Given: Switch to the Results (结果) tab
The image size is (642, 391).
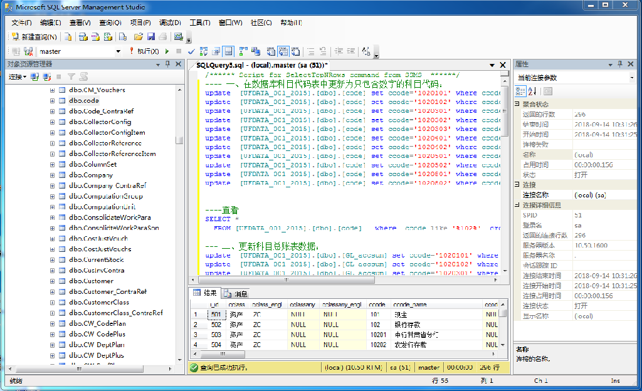Looking at the screenshot, I should [x=205, y=293].
